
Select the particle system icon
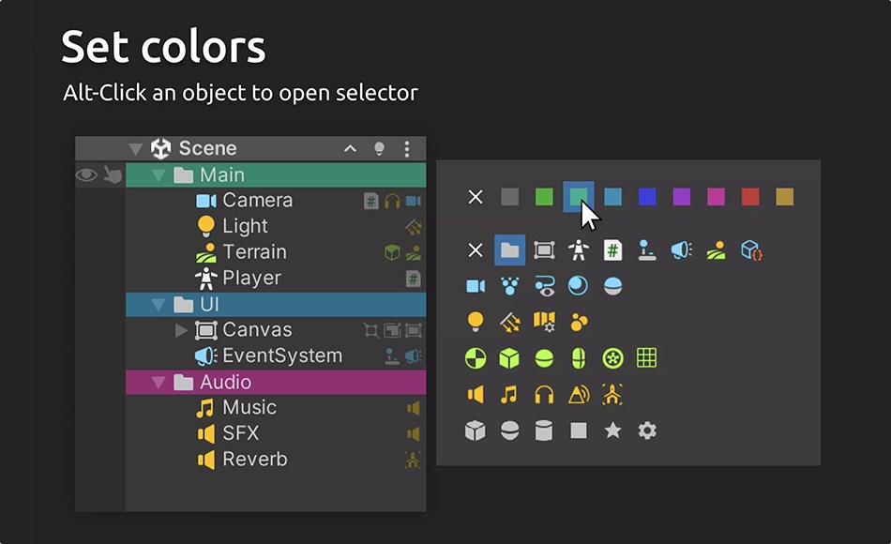coord(509,286)
